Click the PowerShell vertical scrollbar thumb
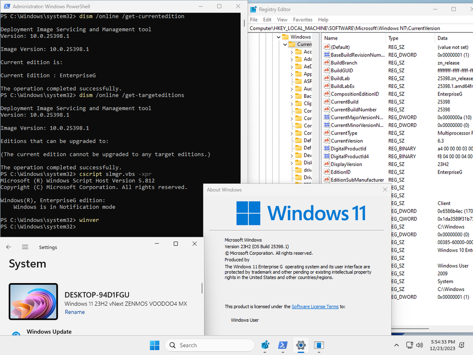The width and height of the screenshot is (473, 355). (244, 23)
